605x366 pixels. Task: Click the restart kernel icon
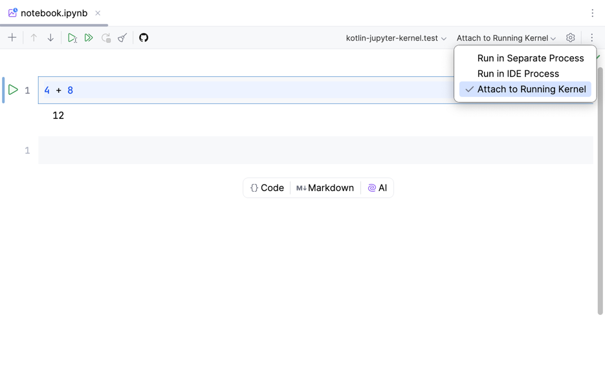pyautogui.click(x=106, y=38)
